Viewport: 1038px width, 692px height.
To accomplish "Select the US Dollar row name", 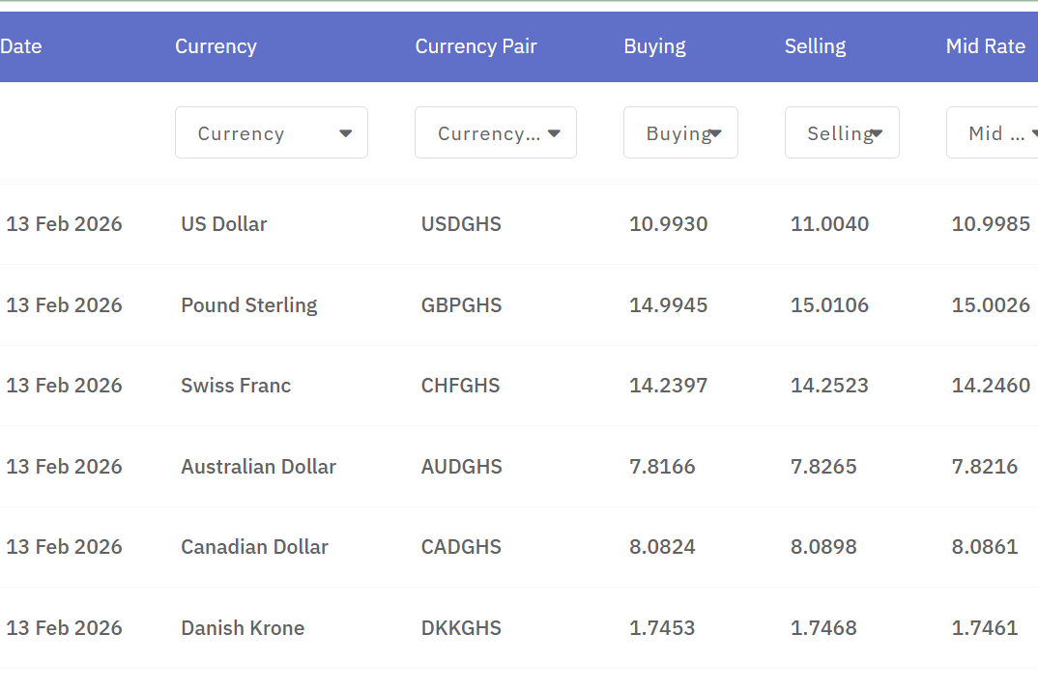I will tap(223, 224).
